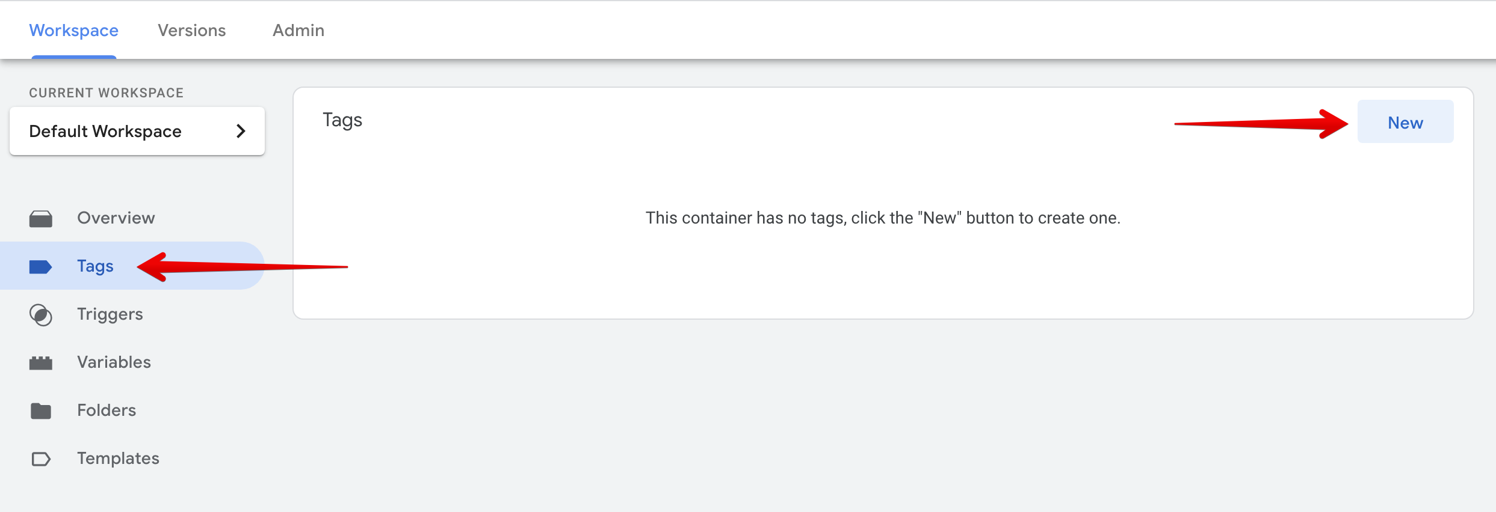Select Folders in the left navigation
Screen dimensions: 1496x512
coord(107,410)
